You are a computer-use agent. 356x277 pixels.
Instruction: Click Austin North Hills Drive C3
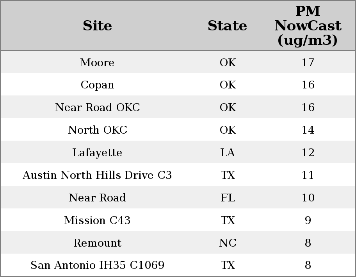pos(97,175)
